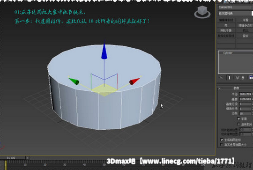Open the modifier list dropdown
Image resolution: width=253 pixels, height=170 pixels.
pyautogui.click(x=235, y=14)
